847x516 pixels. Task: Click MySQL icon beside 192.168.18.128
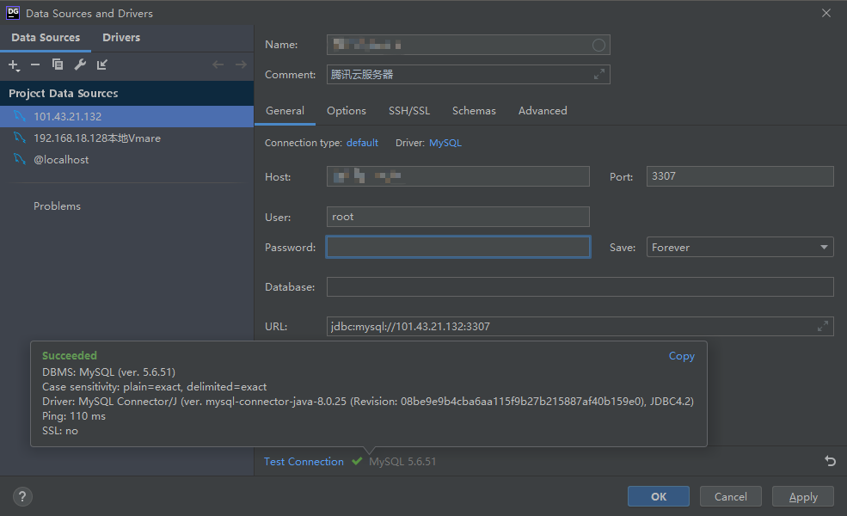coord(20,138)
